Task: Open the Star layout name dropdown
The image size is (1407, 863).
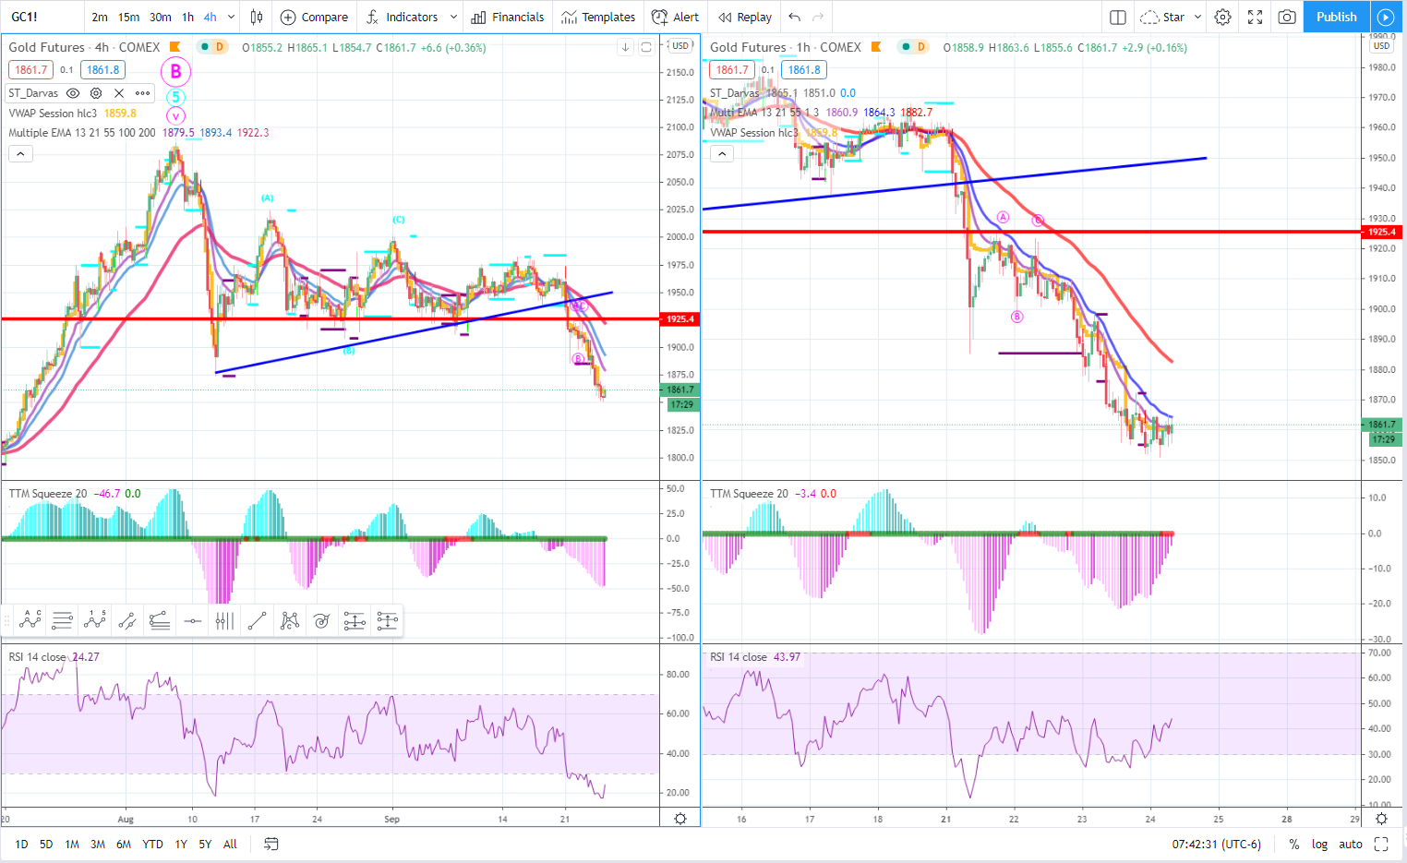Action: (1171, 17)
